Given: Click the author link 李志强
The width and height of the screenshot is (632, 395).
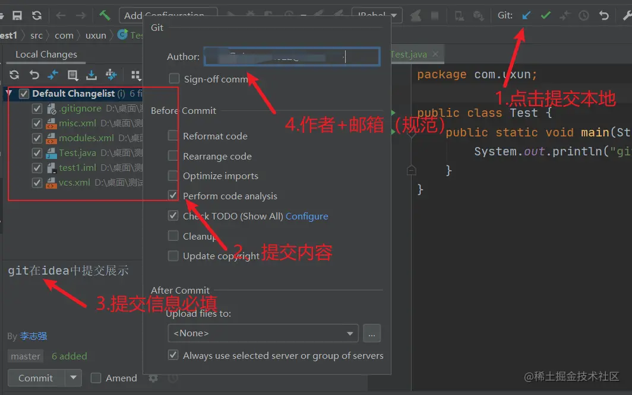Looking at the screenshot, I should pyautogui.click(x=33, y=336).
